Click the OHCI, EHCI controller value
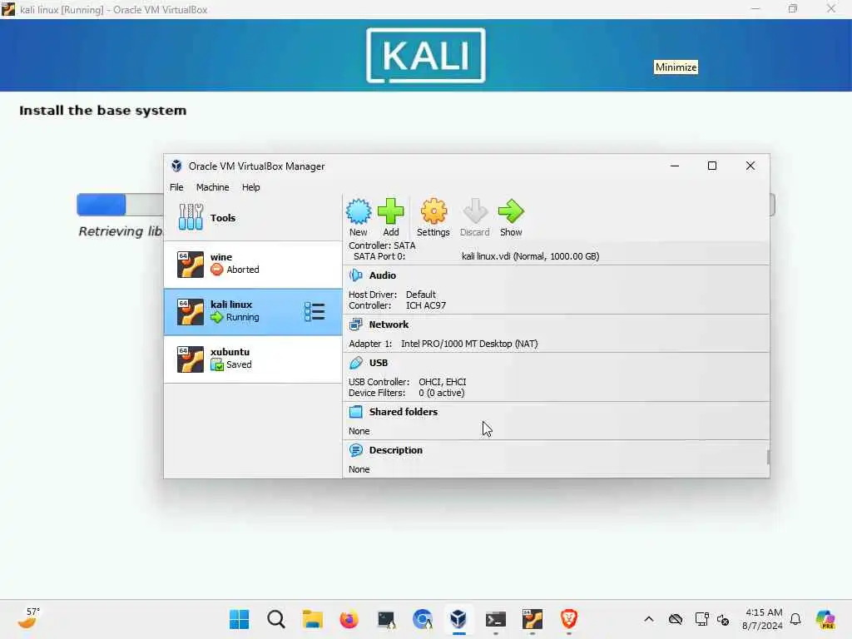 [443, 382]
